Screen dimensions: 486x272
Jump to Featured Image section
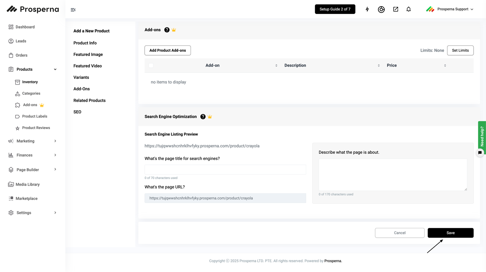coord(88,54)
